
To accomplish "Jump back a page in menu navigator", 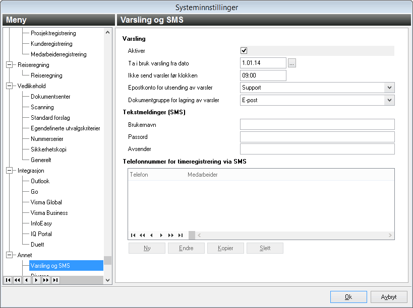I will tap(17, 280).
